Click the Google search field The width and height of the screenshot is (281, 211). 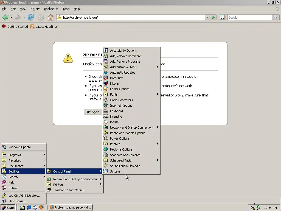pos(250,17)
